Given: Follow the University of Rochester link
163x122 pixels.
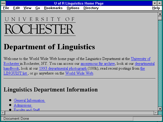Looking at the screenshot, I should [x=141, y=59].
